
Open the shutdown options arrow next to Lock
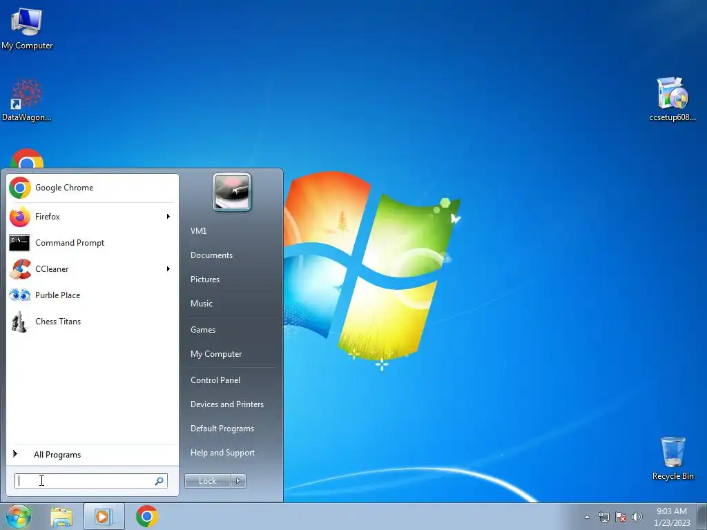pos(238,481)
